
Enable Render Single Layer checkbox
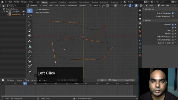(172, 16)
